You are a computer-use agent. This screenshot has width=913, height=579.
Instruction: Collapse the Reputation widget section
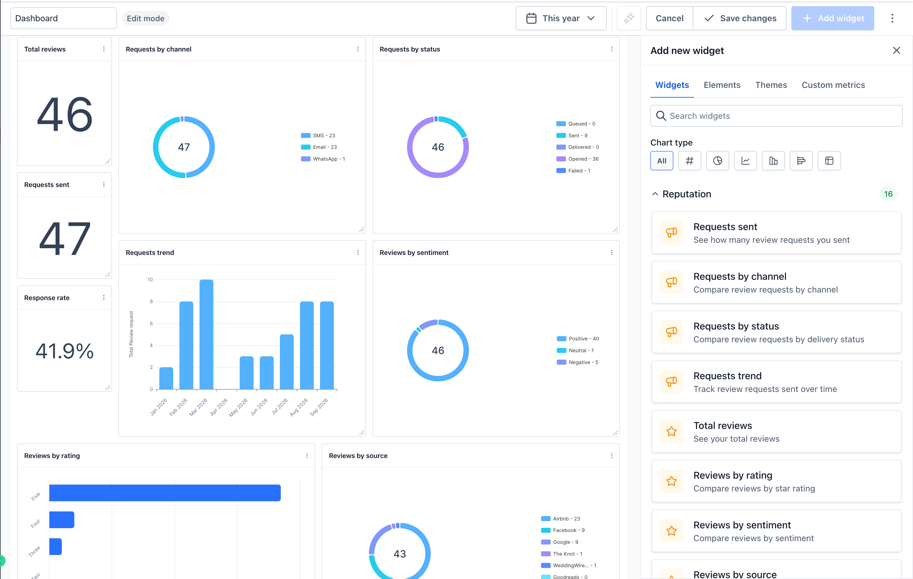point(655,194)
